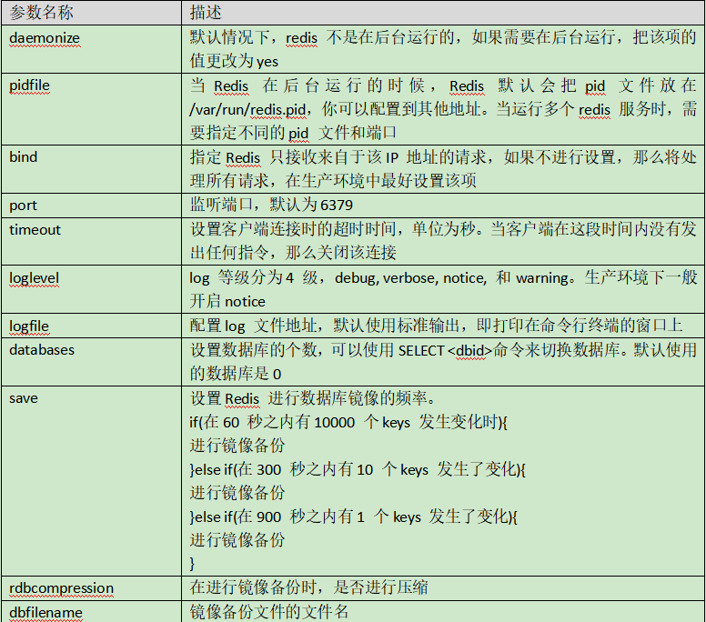This screenshot has height=622, width=706.
Task: Click the daemonize description's first line
Action: tap(443, 37)
